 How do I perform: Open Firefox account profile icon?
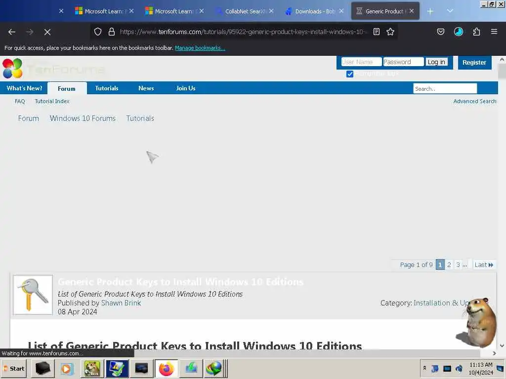[459, 32]
